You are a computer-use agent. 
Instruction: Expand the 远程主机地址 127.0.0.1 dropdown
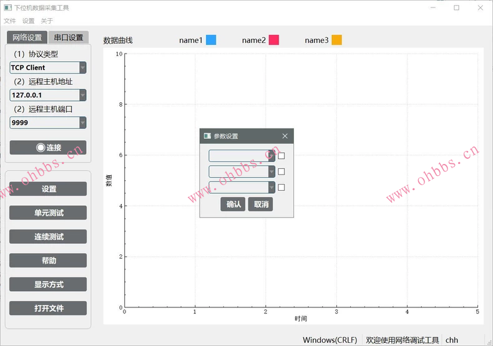pyautogui.click(x=83, y=95)
